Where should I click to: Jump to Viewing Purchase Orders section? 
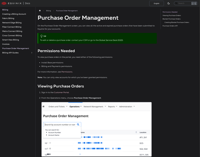tap(172, 15)
